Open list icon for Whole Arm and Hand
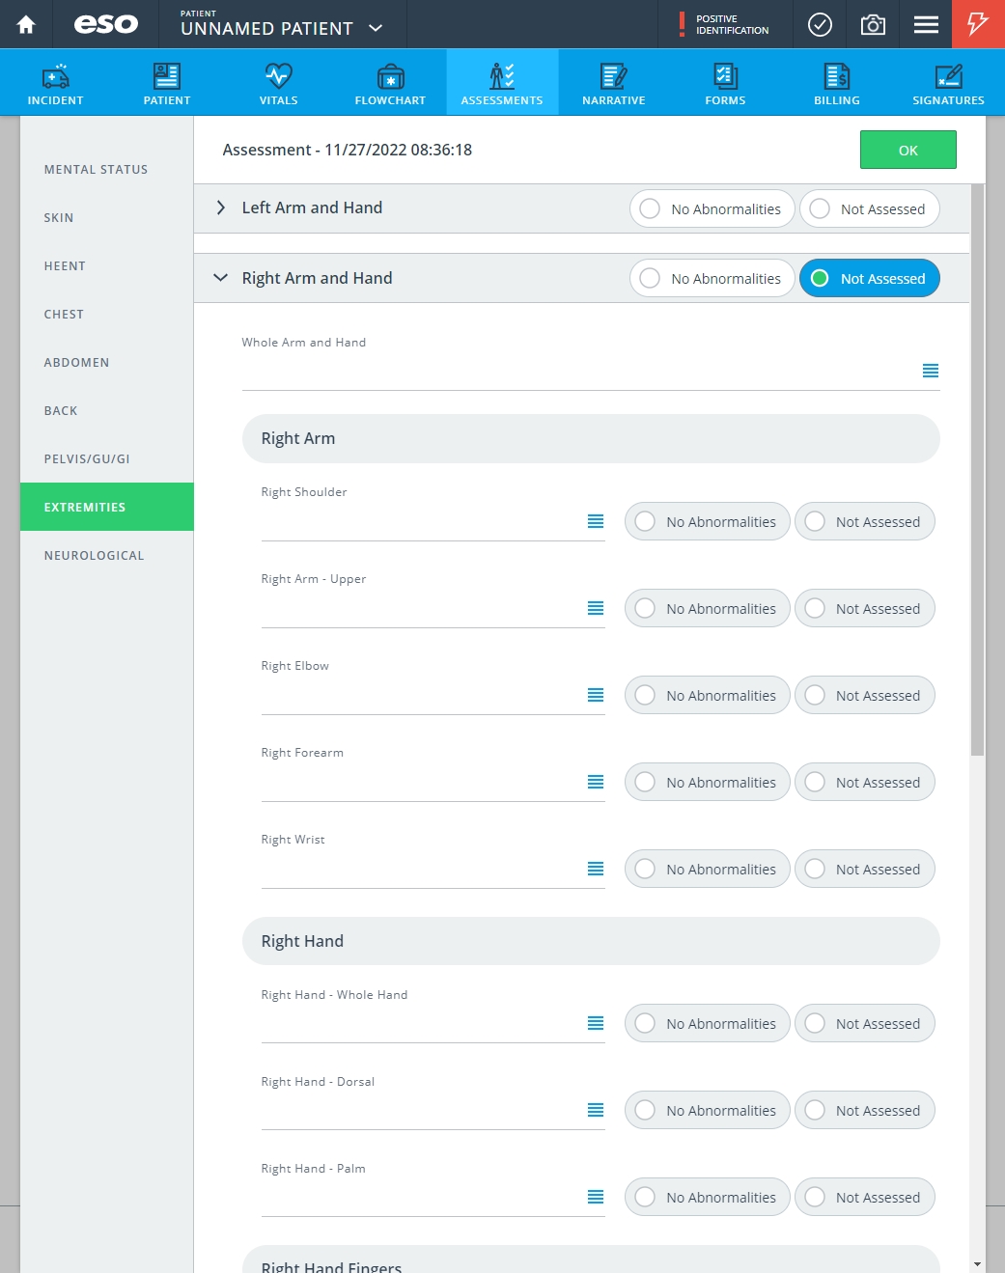Screen dimensions: 1005x1273 (931, 371)
